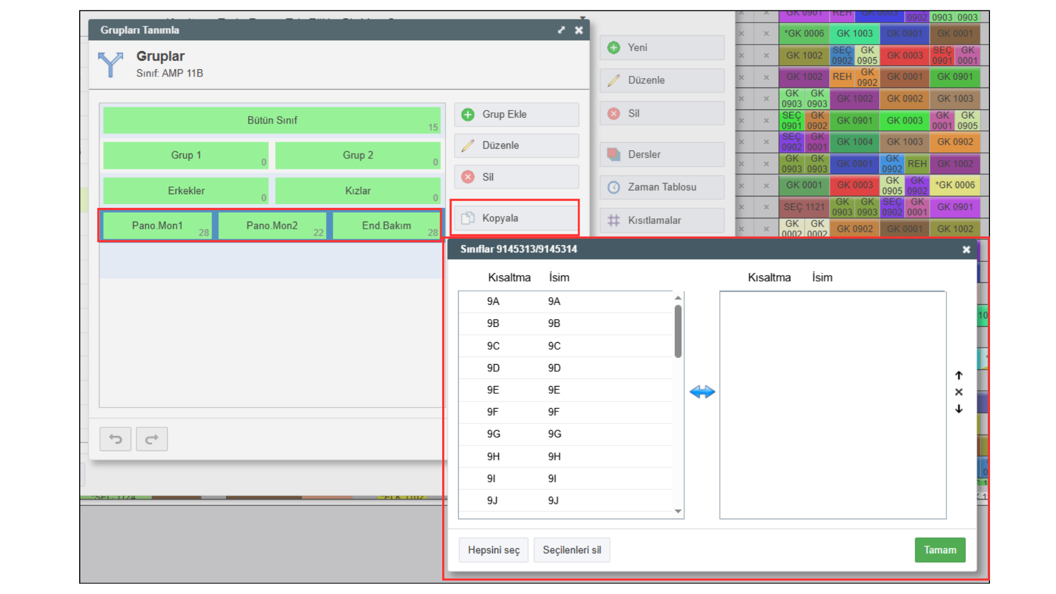Expand the Grupları Tanımla dialog
The height and width of the screenshot is (594, 1056).
561,30
